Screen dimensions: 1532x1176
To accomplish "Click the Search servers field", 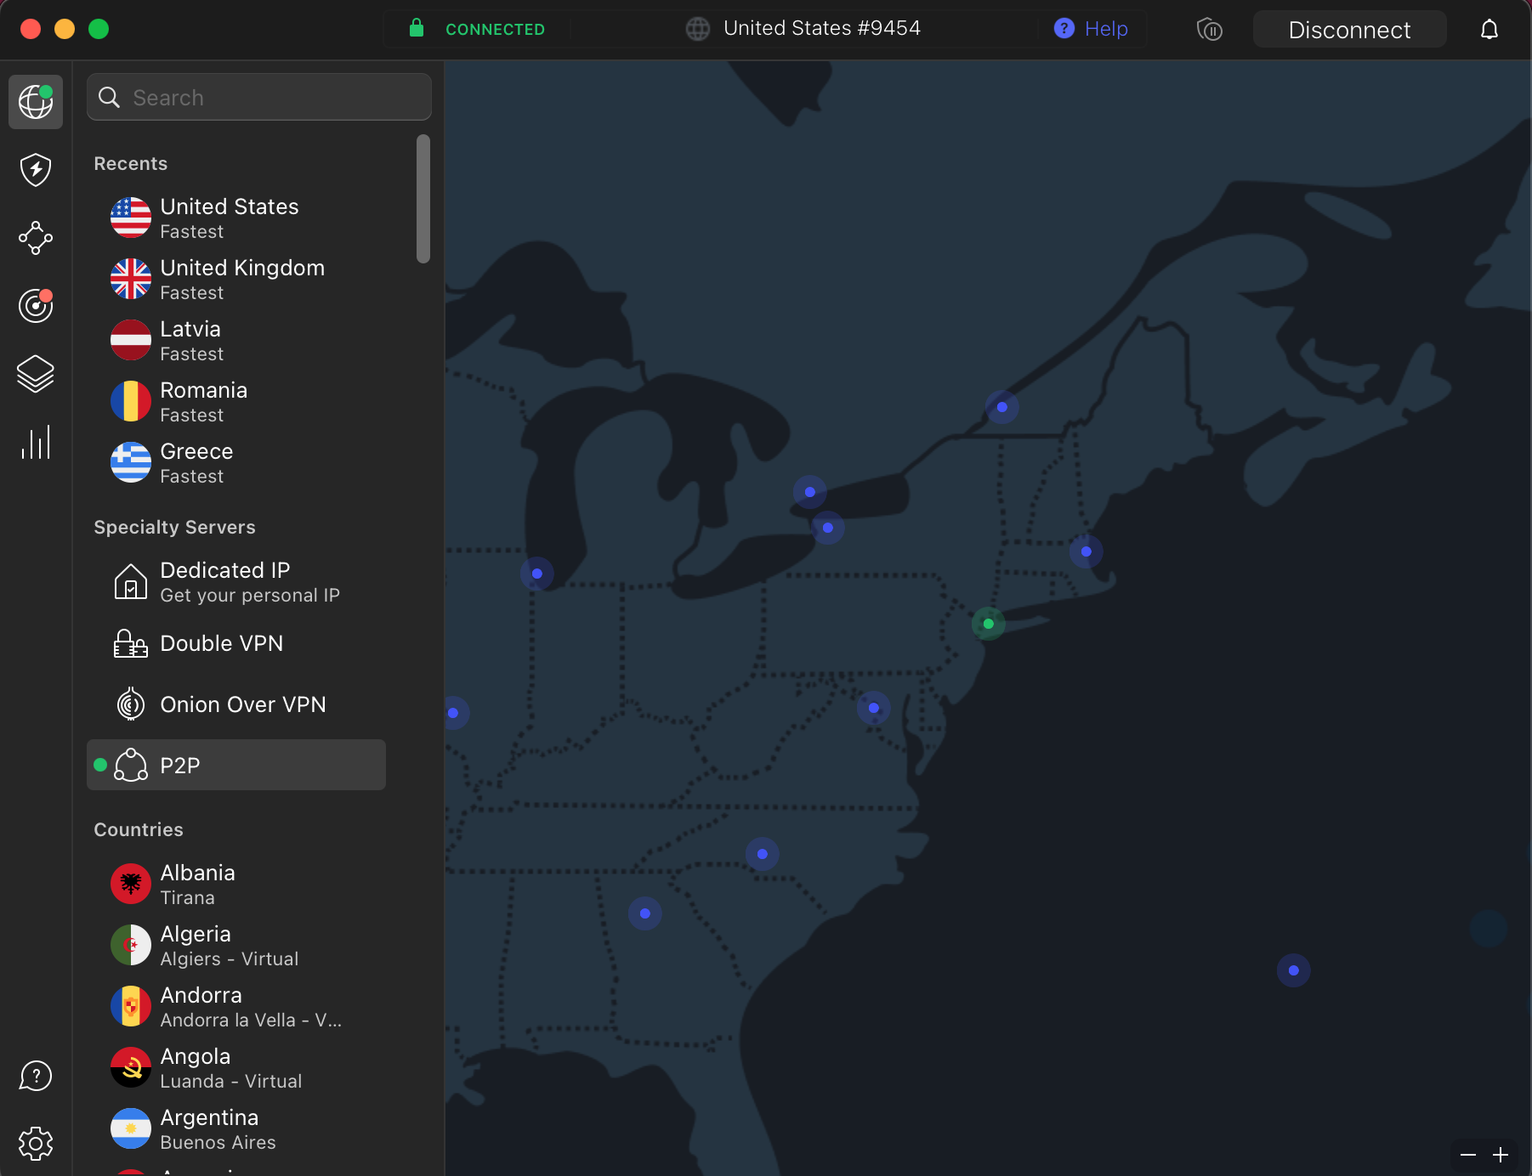I will pos(259,97).
